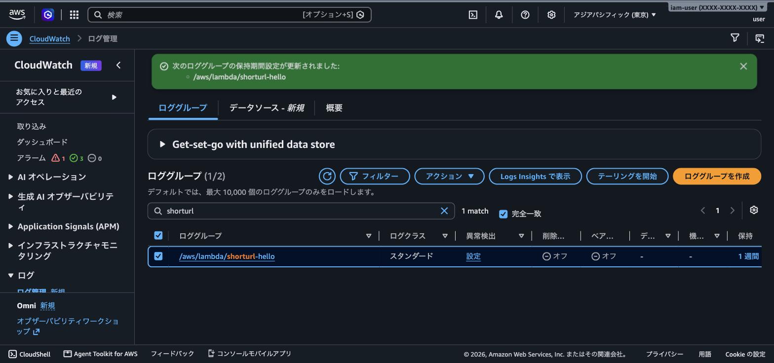
Task: Click the in-alarm count indicator
Action: point(58,158)
